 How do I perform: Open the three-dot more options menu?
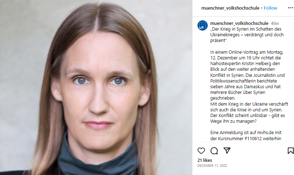point(291,8)
